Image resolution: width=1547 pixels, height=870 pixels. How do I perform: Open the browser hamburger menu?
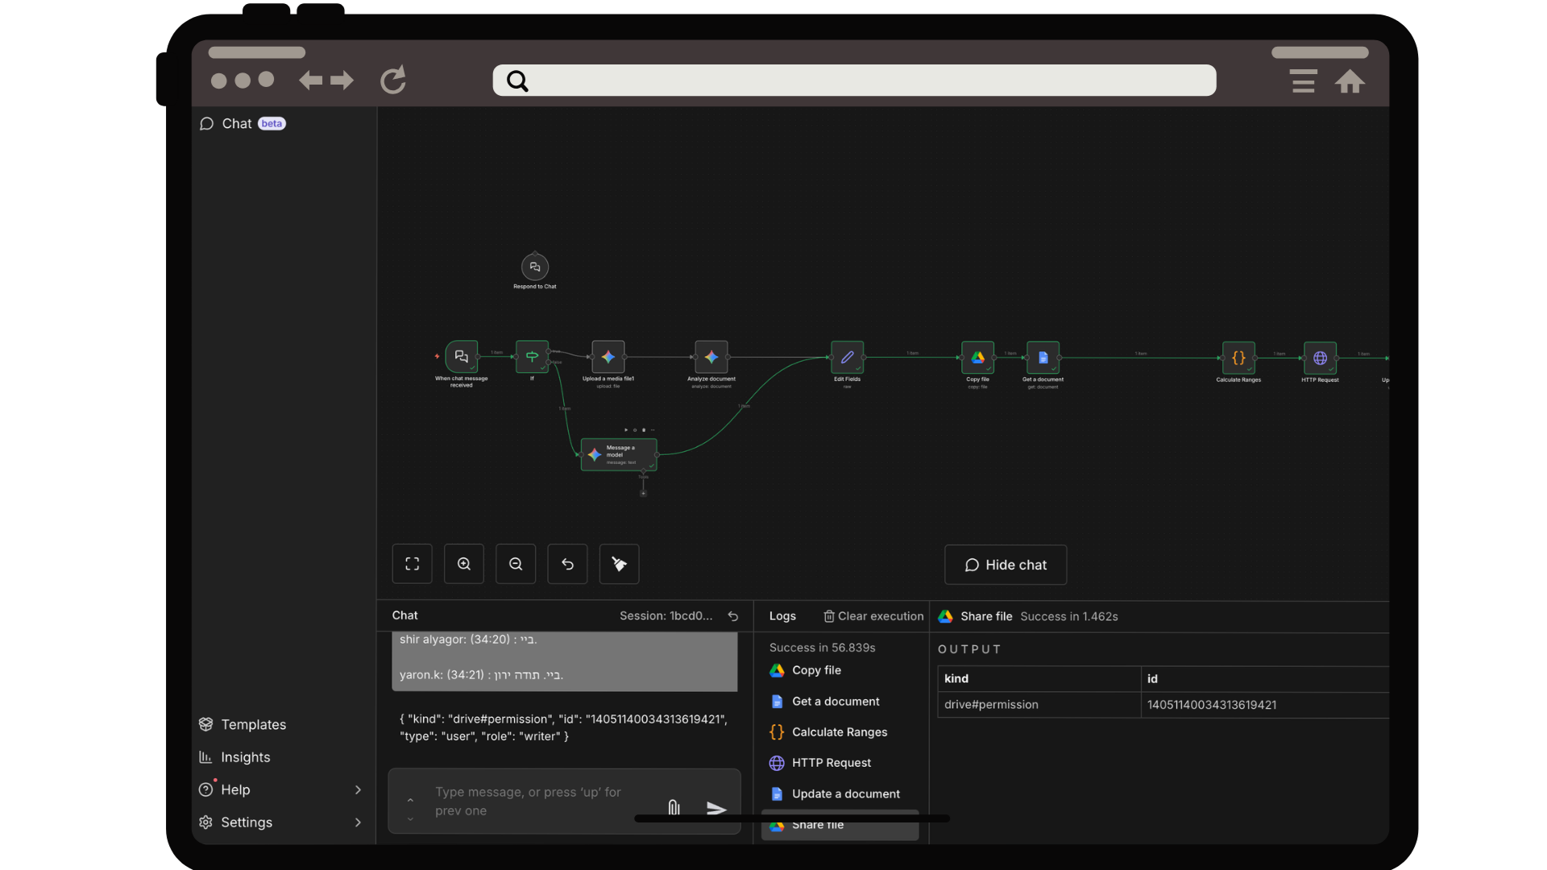pos(1303,81)
